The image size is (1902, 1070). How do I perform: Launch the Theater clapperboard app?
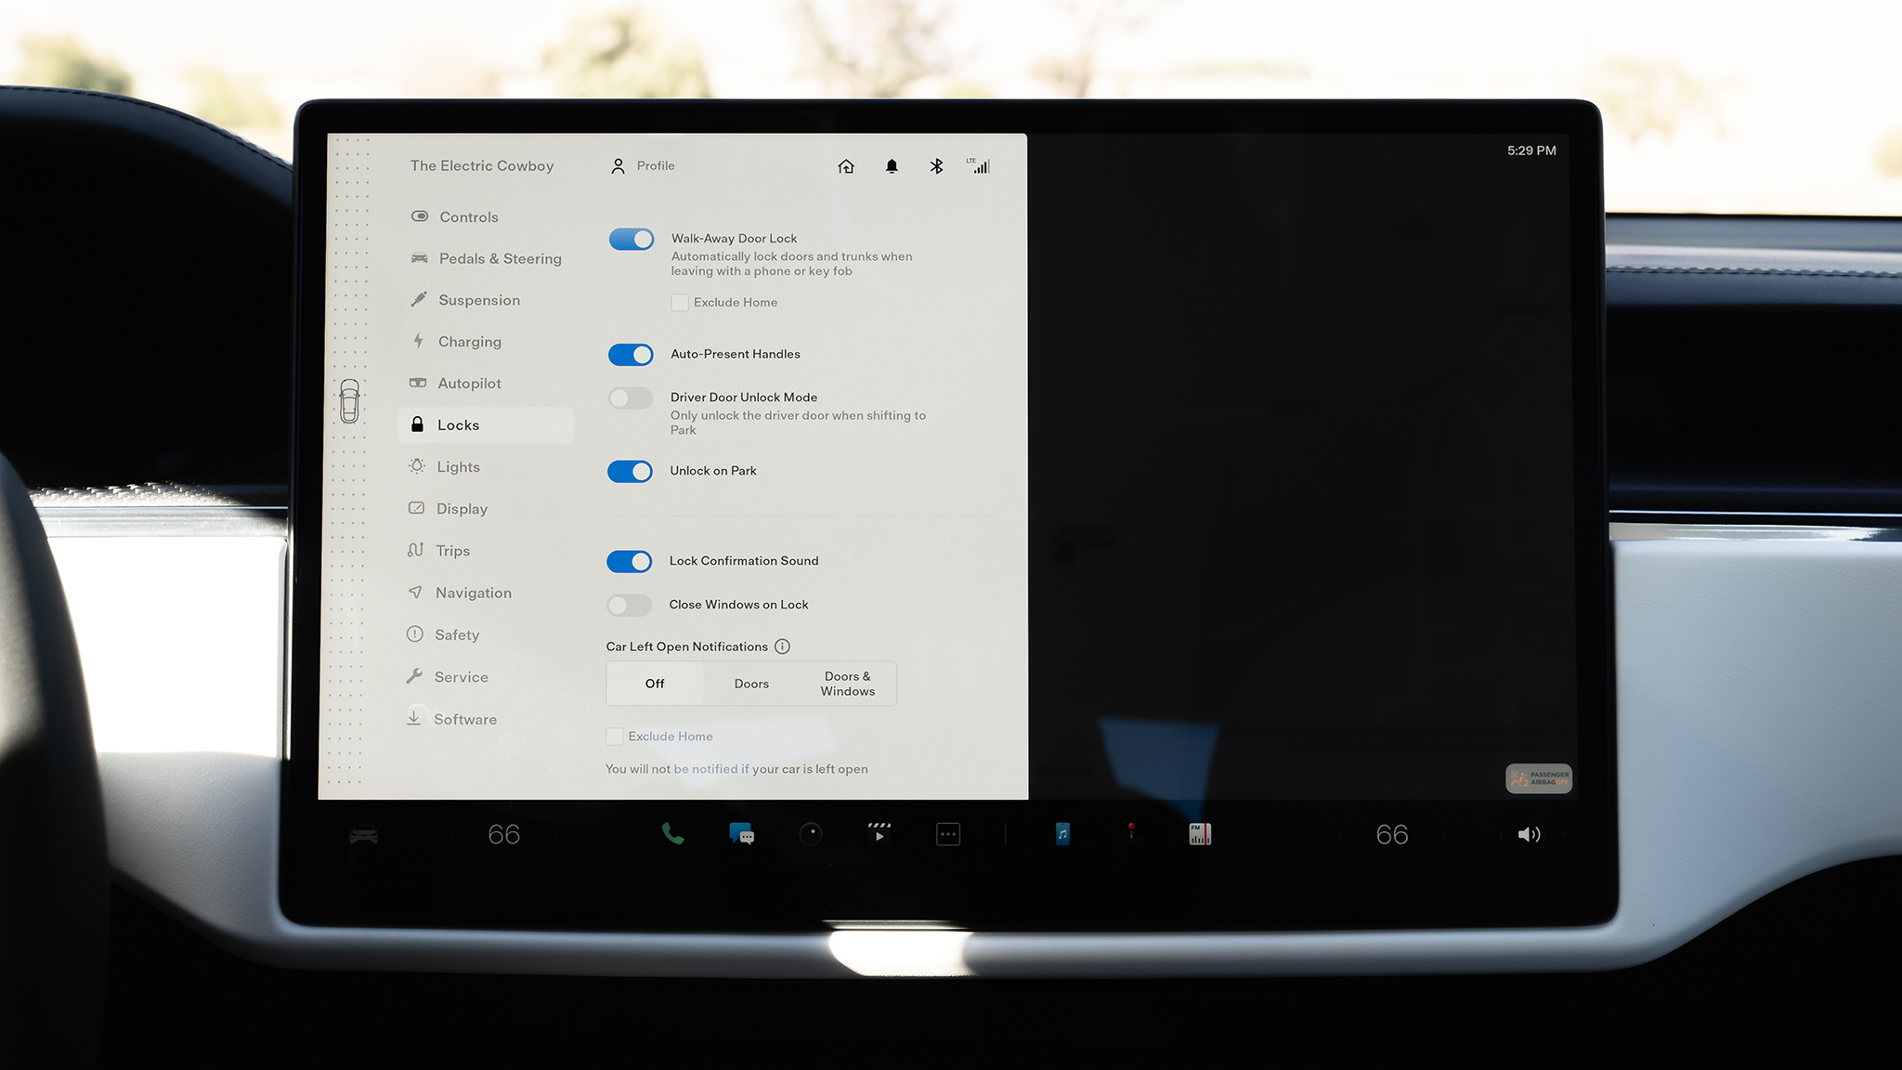coord(879,833)
